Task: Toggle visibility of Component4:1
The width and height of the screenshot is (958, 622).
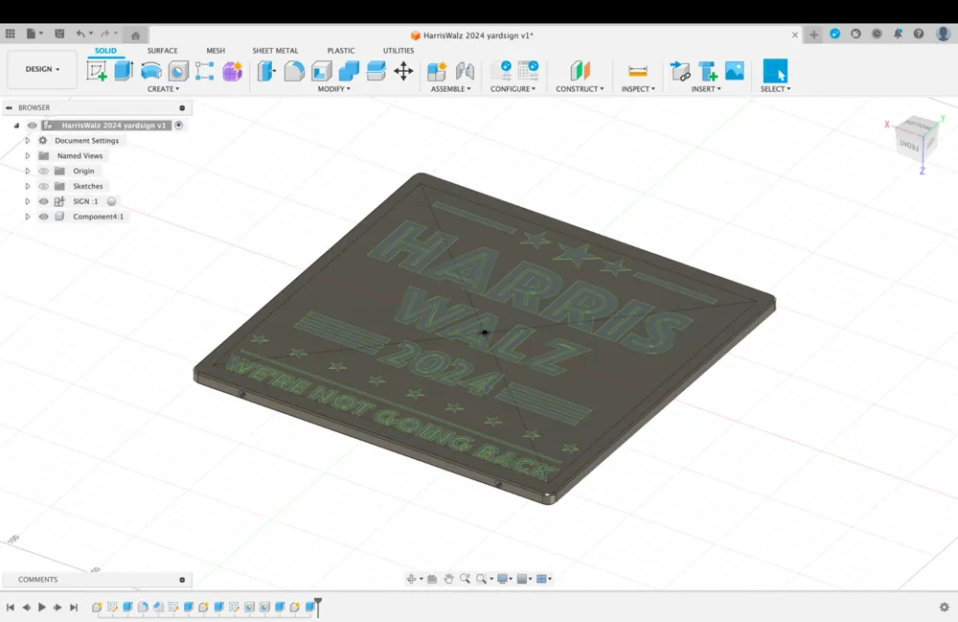Action: [x=43, y=217]
